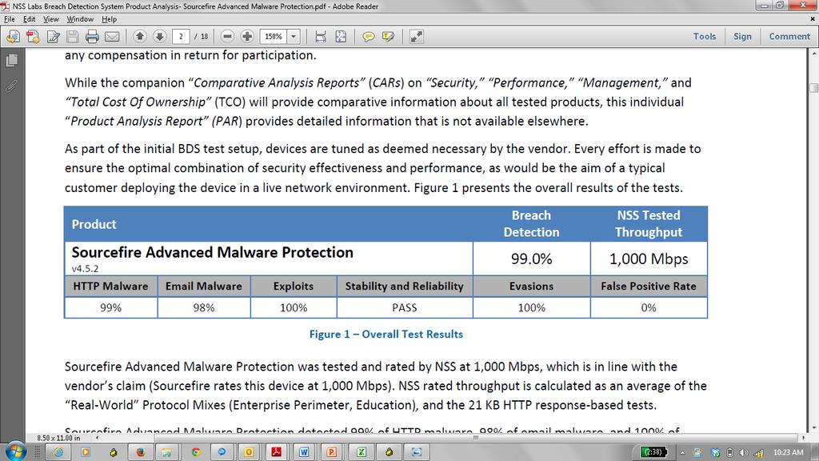819x461 pixels.
Task: Open the Window menu
Action: (80, 19)
